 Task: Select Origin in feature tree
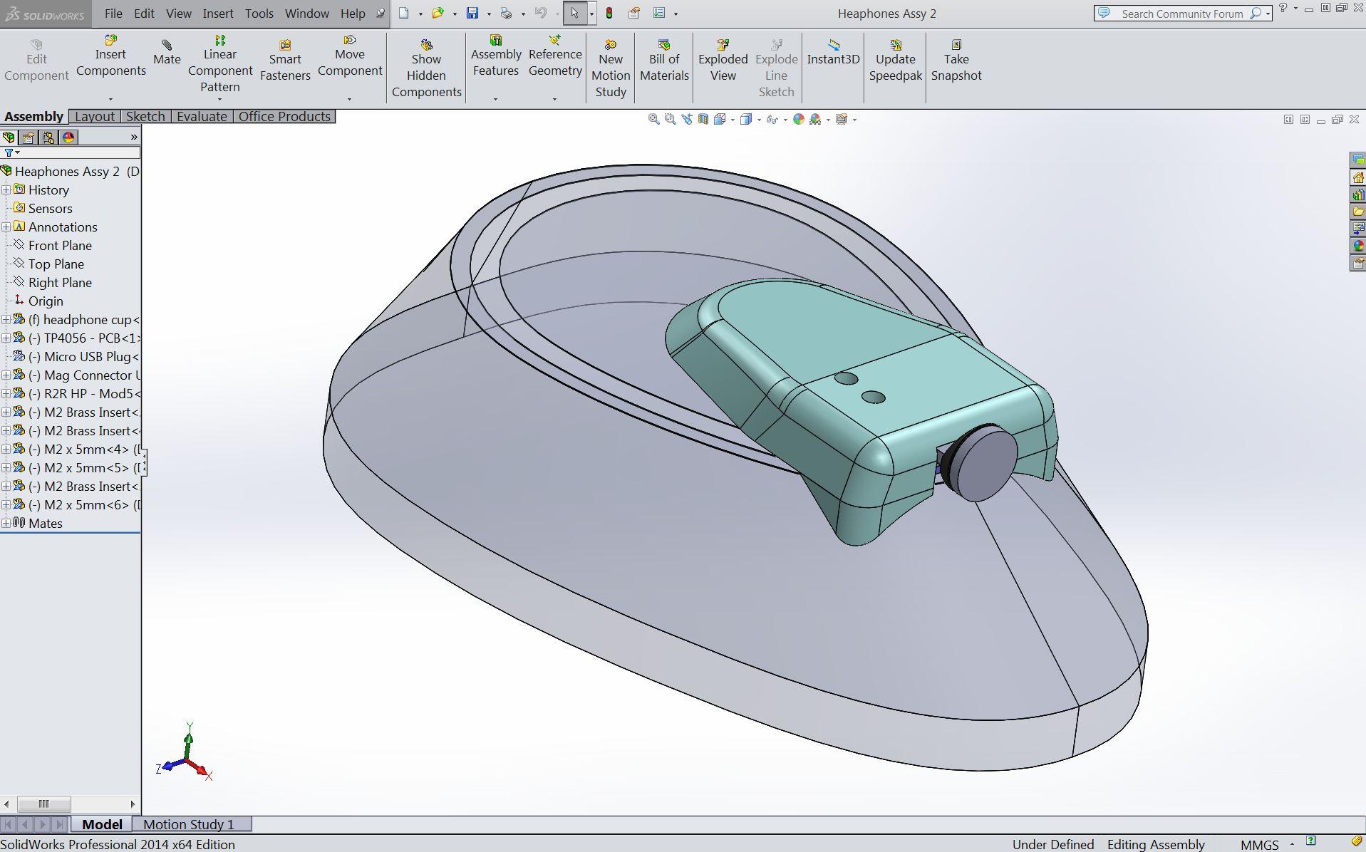pos(46,301)
